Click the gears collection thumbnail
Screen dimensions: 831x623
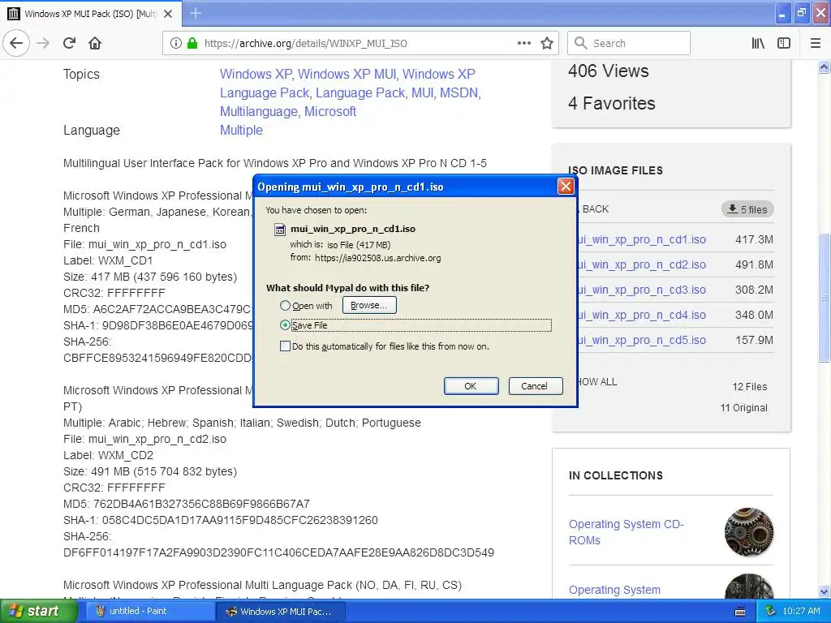[x=749, y=532]
